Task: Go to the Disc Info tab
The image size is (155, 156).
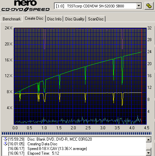Action: tap(54, 19)
